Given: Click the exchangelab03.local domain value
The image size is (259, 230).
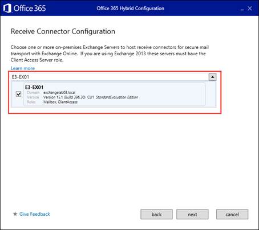Looking at the screenshot, I should pyautogui.click(x=59, y=93).
